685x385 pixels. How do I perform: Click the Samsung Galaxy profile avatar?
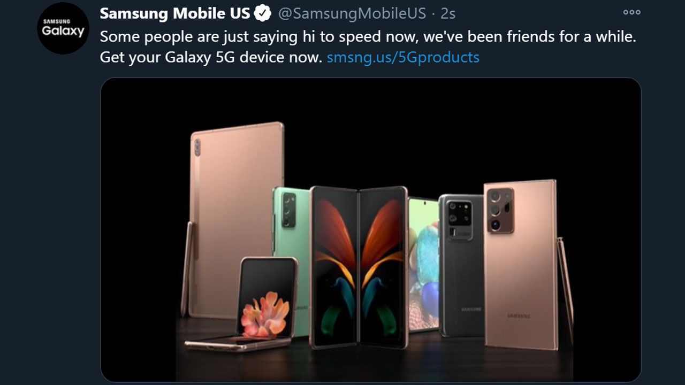coord(63,28)
